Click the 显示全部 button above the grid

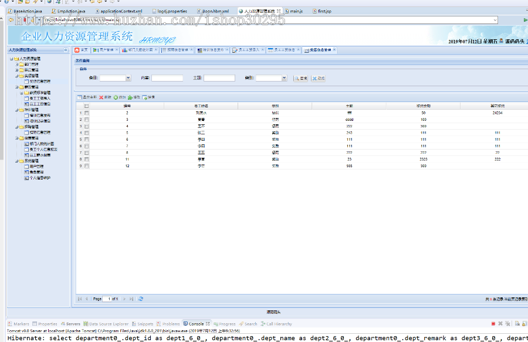point(90,97)
